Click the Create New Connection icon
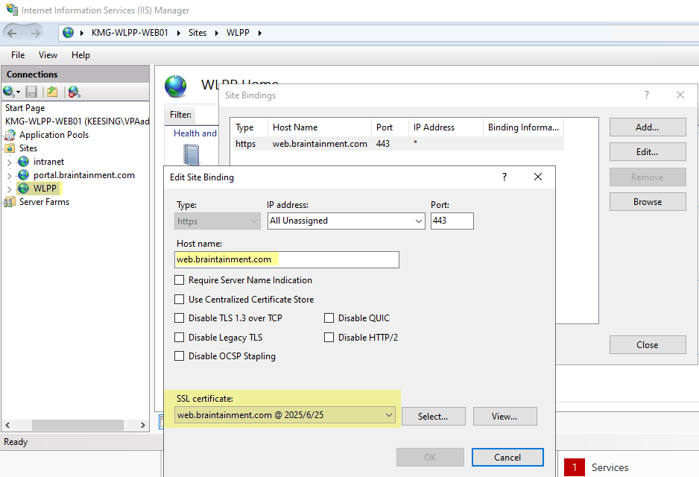The width and height of the screenshot is (699, 477). tap(9, 92)
